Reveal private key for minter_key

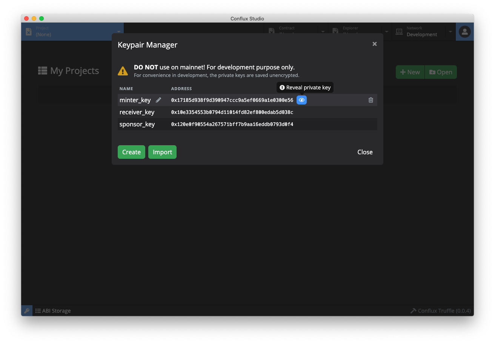pyautogui.click(x=301, y=100)
